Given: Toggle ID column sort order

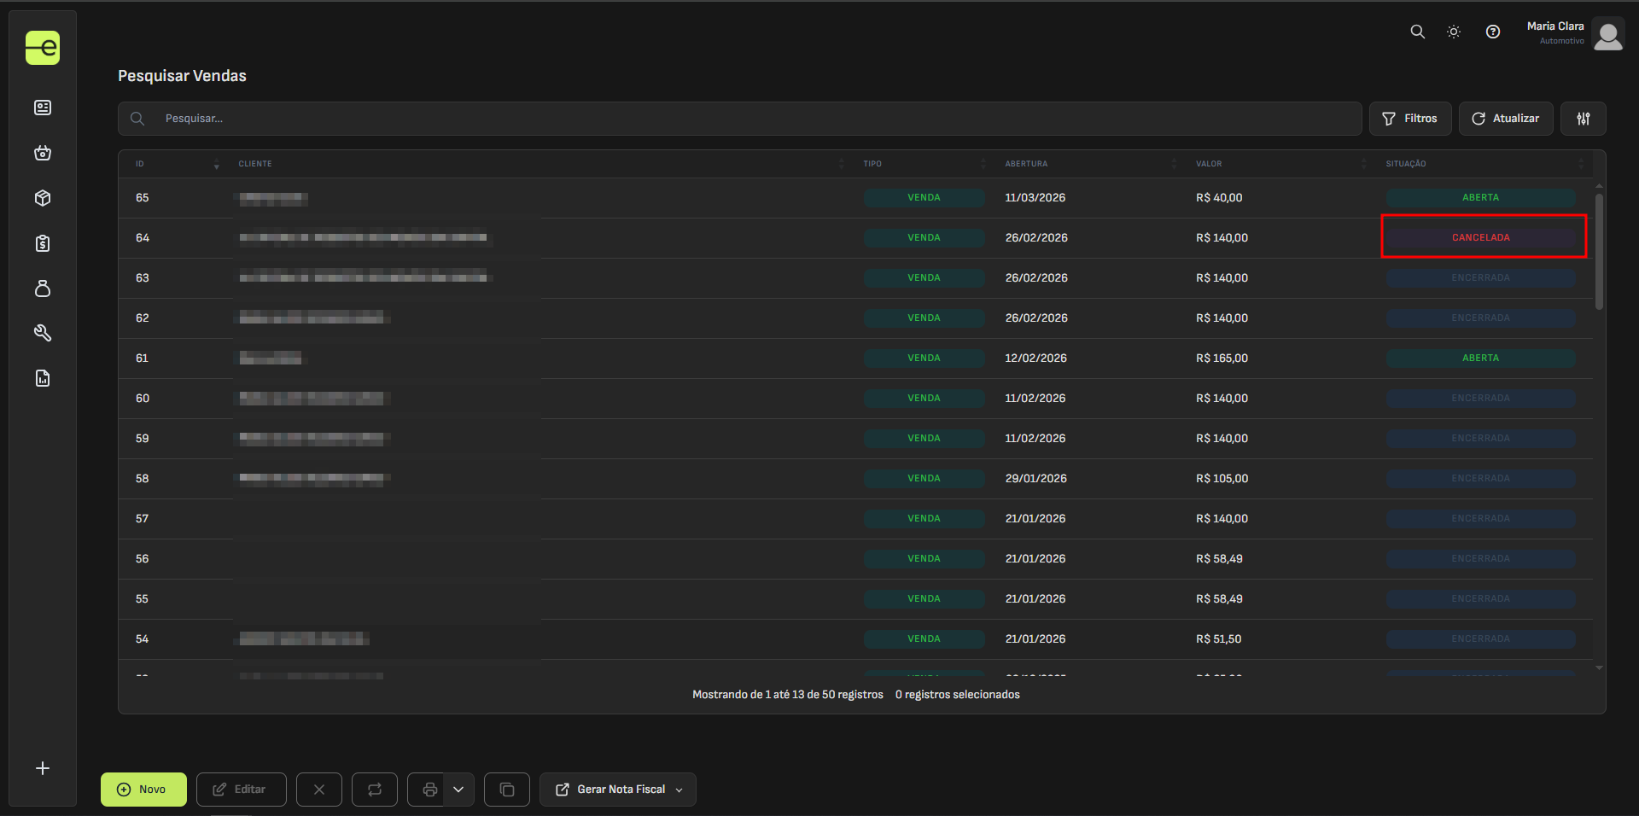Looking at the screenshot, I should (x=216, y=164).
